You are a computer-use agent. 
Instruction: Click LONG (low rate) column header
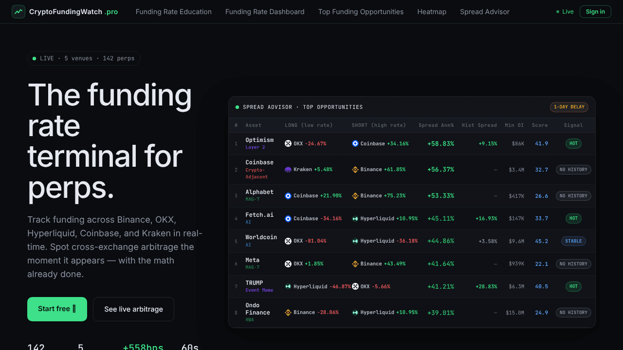[x=309, y=125]
